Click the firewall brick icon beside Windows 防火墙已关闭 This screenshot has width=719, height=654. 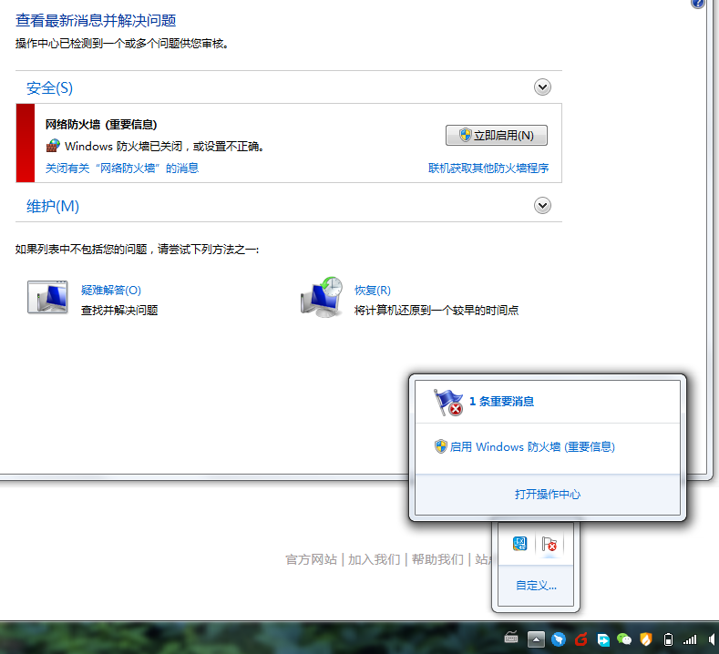pos(53,147)
